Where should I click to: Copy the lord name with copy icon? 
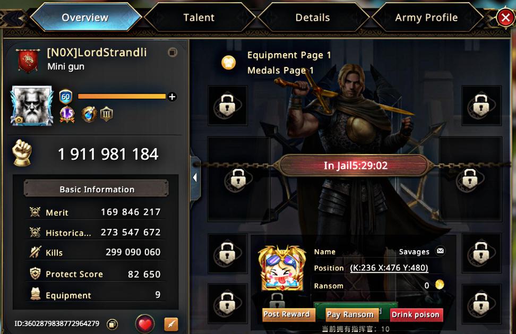173,53
